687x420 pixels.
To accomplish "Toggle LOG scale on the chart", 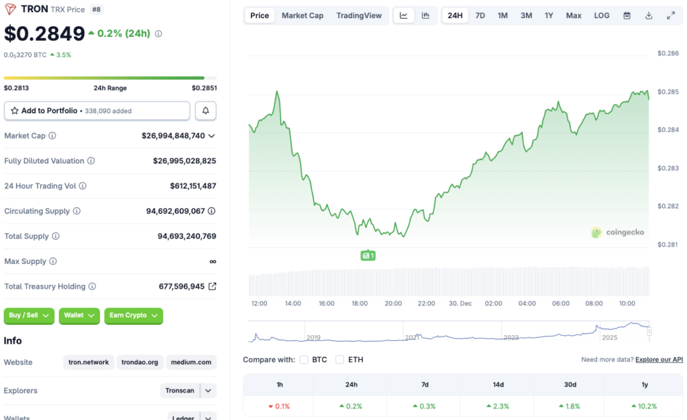I will pyautogui.click(x=601, y=15).
